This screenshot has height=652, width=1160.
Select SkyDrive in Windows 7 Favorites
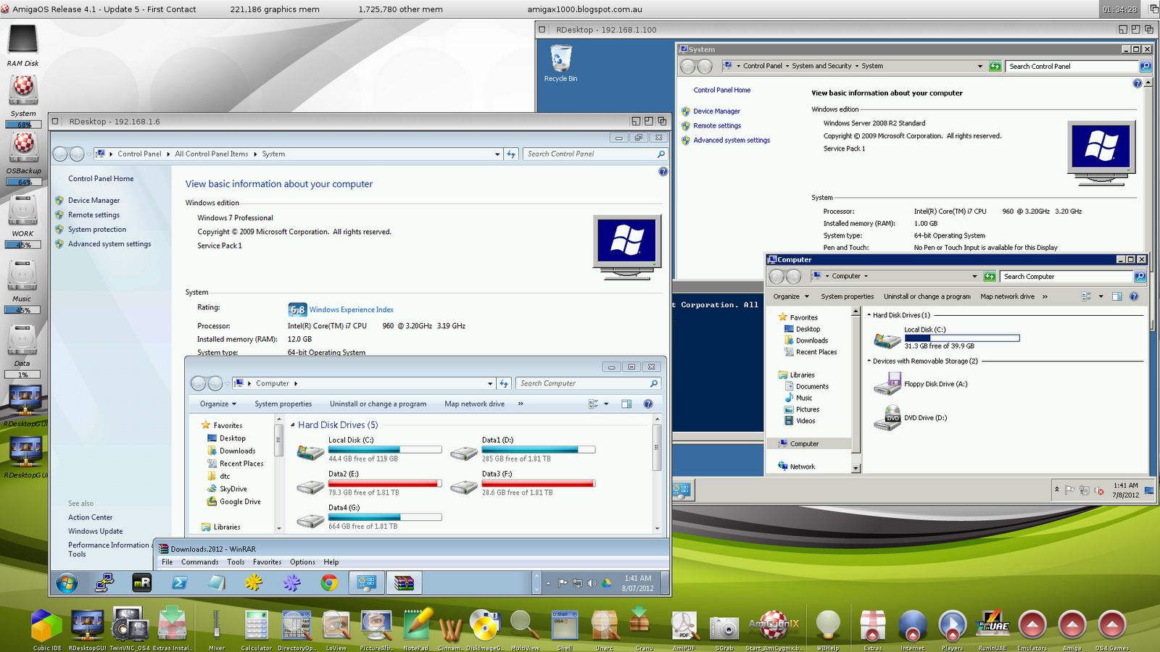(233, 489)
